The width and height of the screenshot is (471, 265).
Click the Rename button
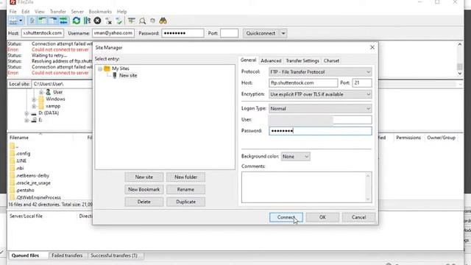[186, 190]
